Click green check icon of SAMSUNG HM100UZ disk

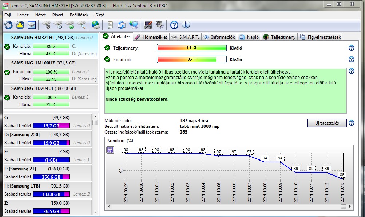click(x=7, y=72)
